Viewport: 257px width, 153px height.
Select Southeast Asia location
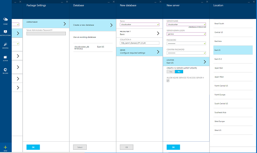coord(233,112)
